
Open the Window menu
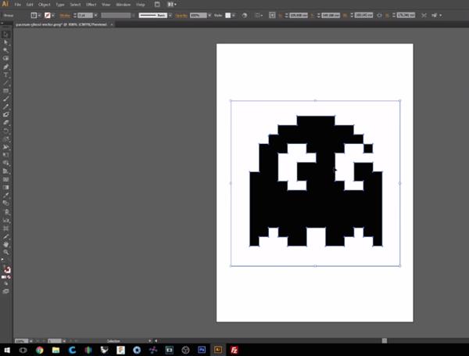pos(123,5)
